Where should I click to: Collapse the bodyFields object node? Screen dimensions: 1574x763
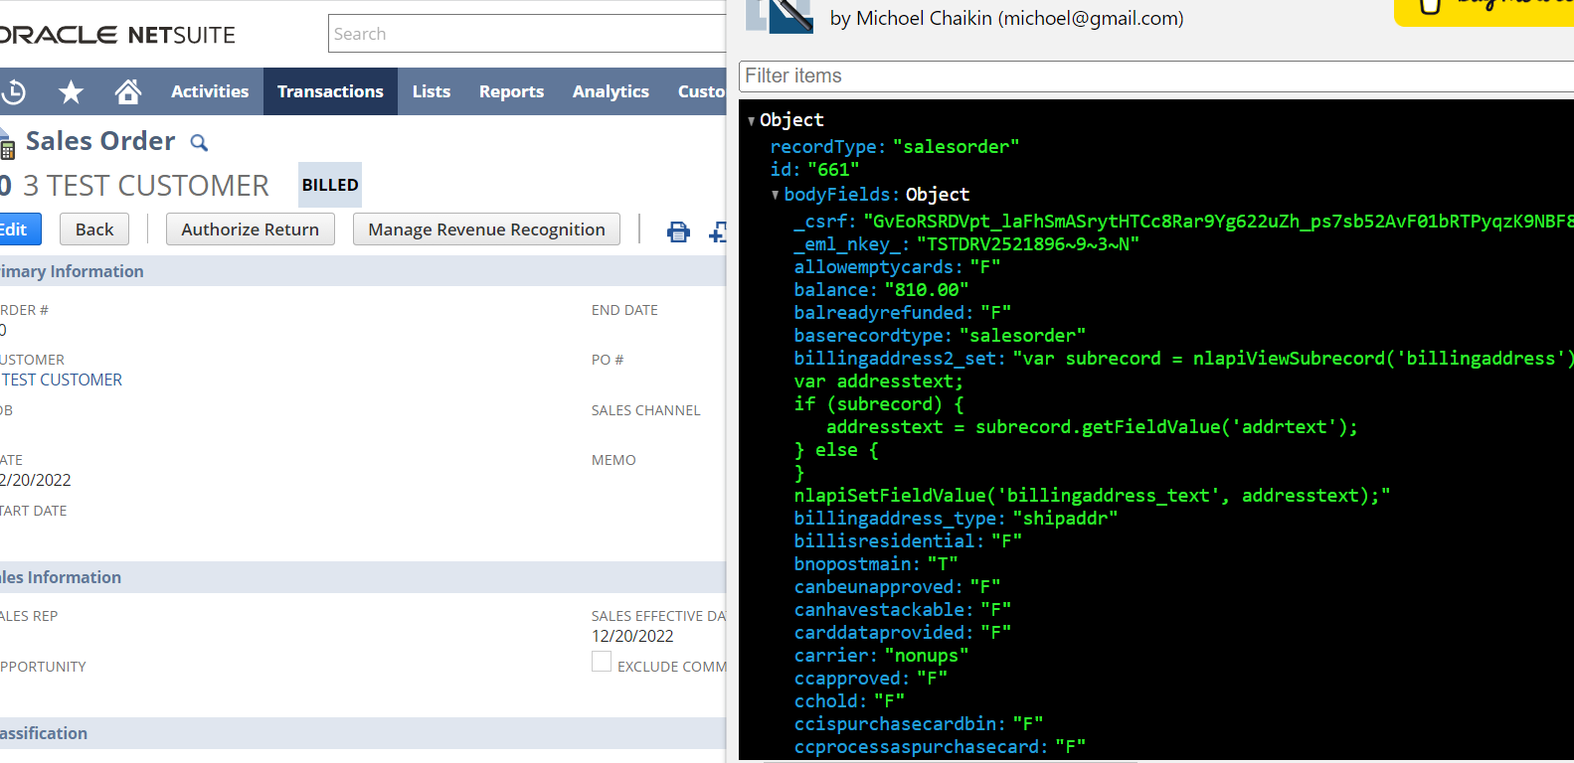(x=776, y=195)
